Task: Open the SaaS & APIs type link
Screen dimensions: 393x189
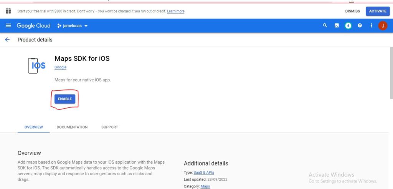Action: click(x=204, y=172)
